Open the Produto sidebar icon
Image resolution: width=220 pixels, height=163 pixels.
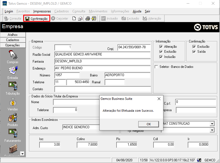point(13,118)
